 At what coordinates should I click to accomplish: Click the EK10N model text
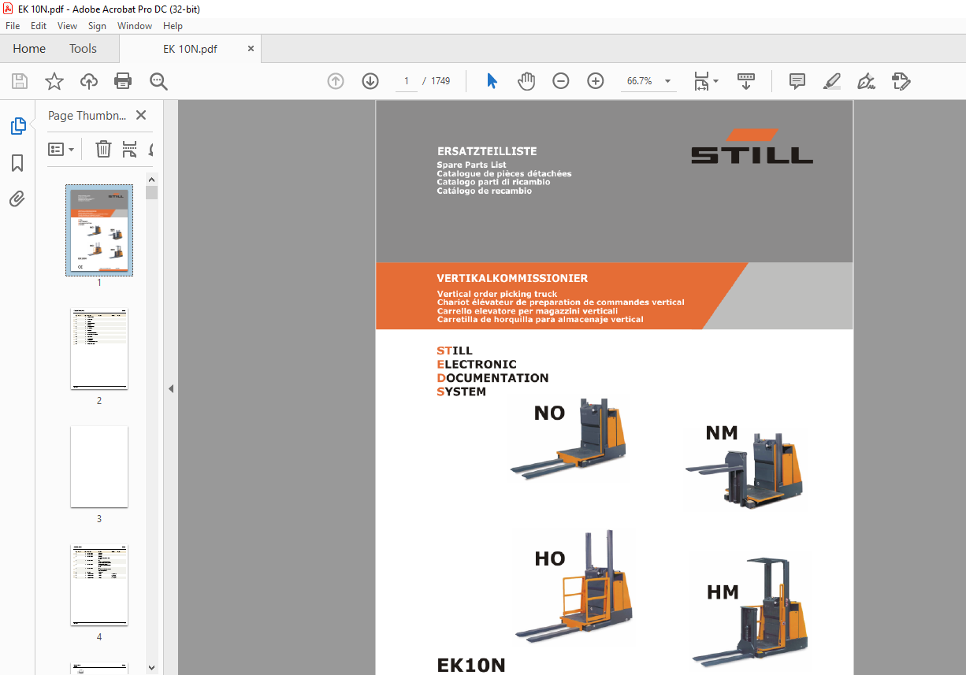[x=471, y=665]
